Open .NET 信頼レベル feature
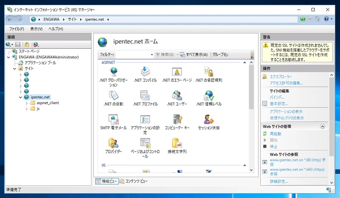Image resolution: width=340 pixels, height=198 pixels. 209,98
